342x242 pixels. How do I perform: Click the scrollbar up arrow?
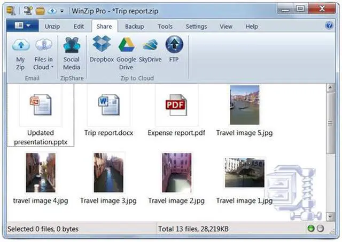point(330,88)
